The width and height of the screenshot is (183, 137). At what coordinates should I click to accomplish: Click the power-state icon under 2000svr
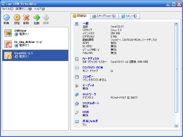click(x=16, y=34)
